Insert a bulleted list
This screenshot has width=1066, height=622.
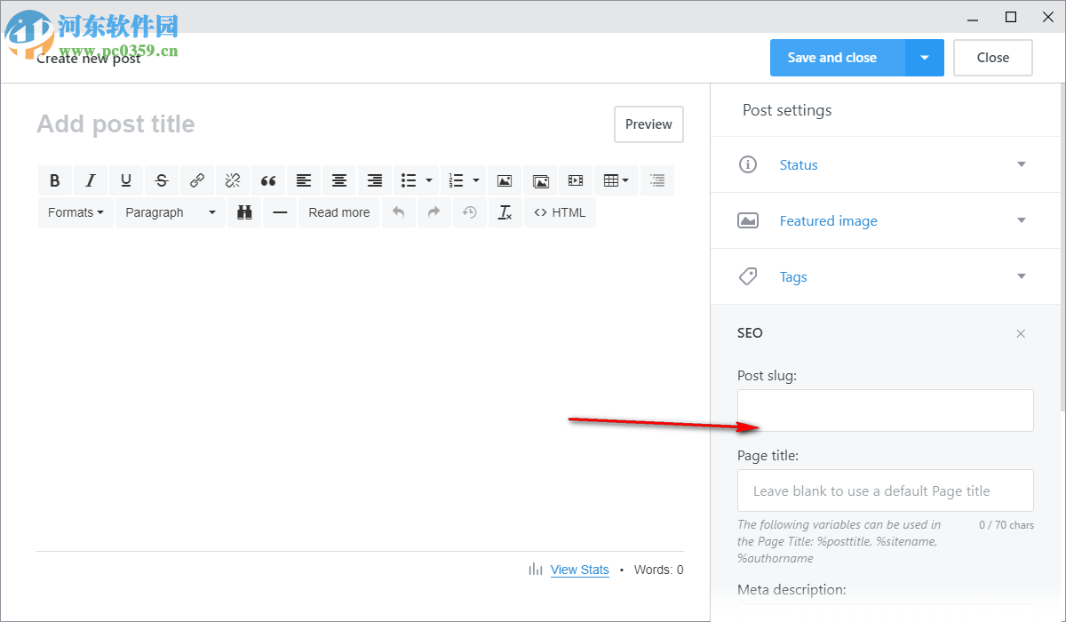409,180
